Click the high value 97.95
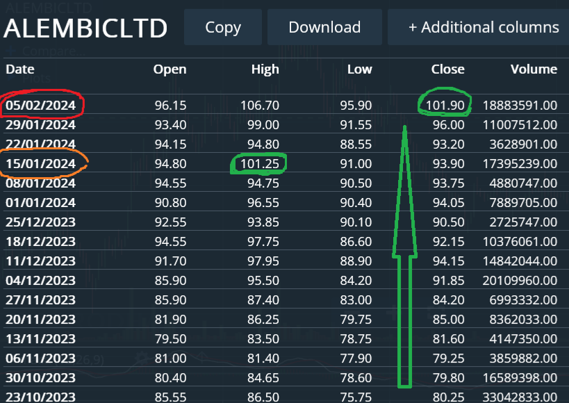Image resolution: width=569 pixels, height=403 pixels. [263, 261]
